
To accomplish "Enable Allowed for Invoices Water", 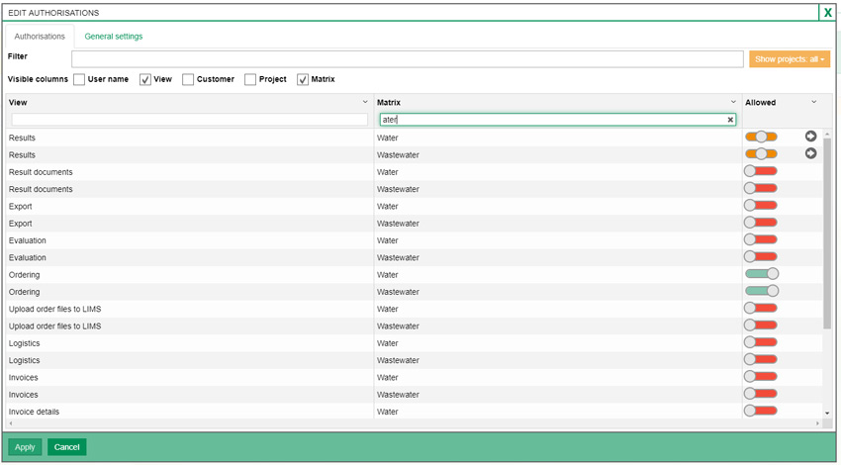I will point(761,377).
